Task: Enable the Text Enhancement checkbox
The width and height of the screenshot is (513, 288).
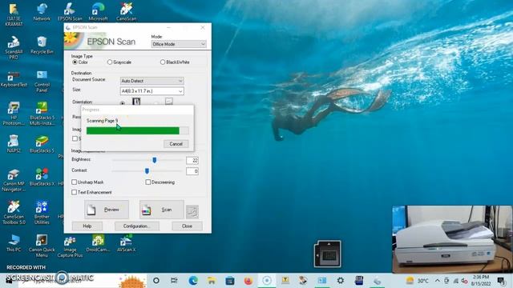Action: click(75, 192)
